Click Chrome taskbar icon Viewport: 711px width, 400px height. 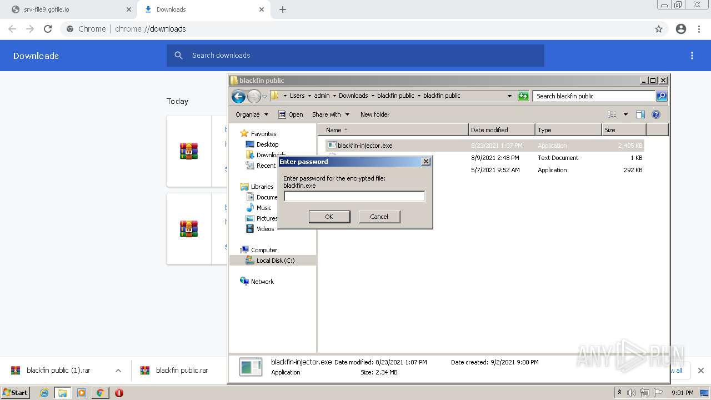pos(100,393)
